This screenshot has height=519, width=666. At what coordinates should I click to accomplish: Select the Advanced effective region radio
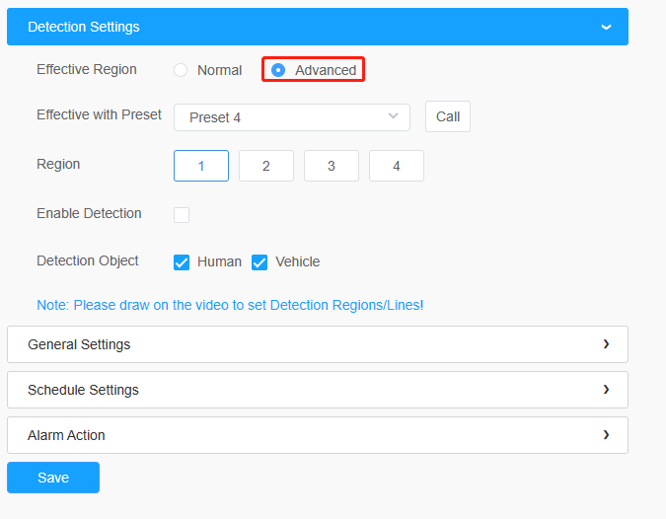pos(278,70)
